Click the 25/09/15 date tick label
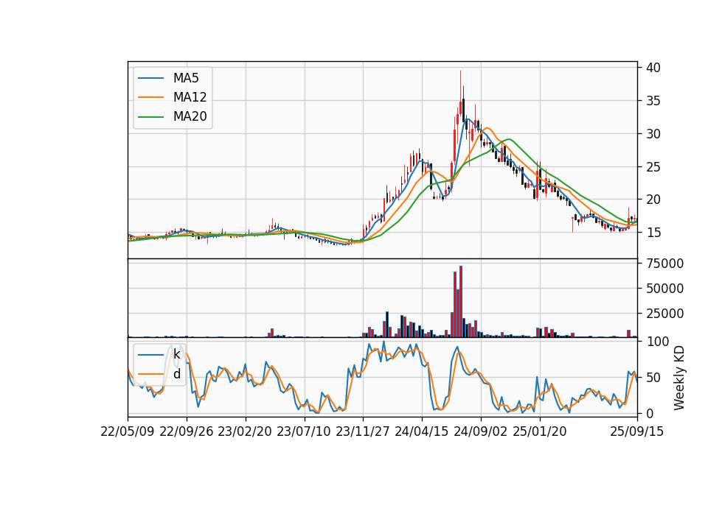Image resolution: width=708 pixels, height=508 pixels. pyautogui.click(x=637, y=431)
